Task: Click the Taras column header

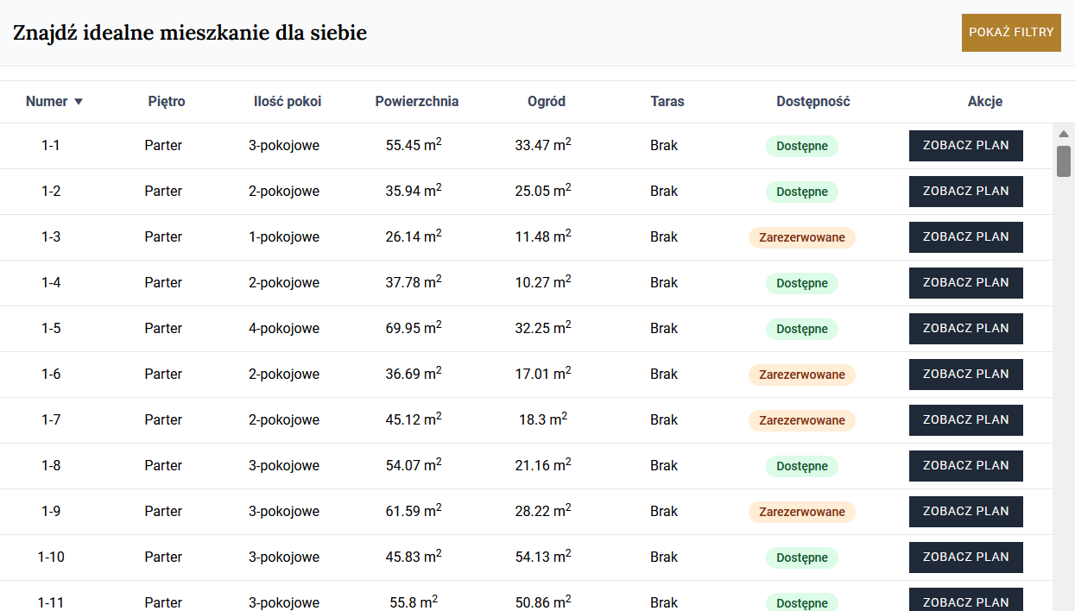Action: click(667, 102)
